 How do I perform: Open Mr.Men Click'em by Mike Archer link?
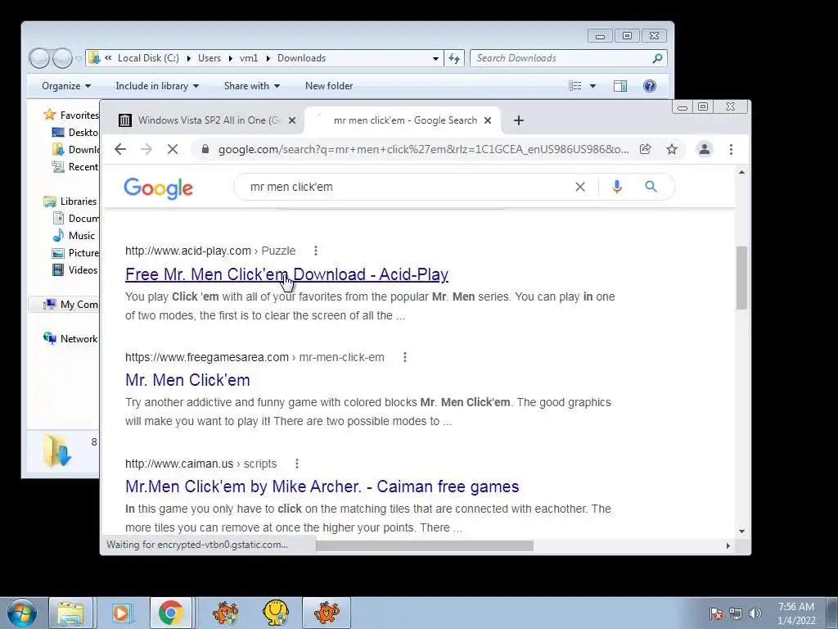tap(322, 486)
